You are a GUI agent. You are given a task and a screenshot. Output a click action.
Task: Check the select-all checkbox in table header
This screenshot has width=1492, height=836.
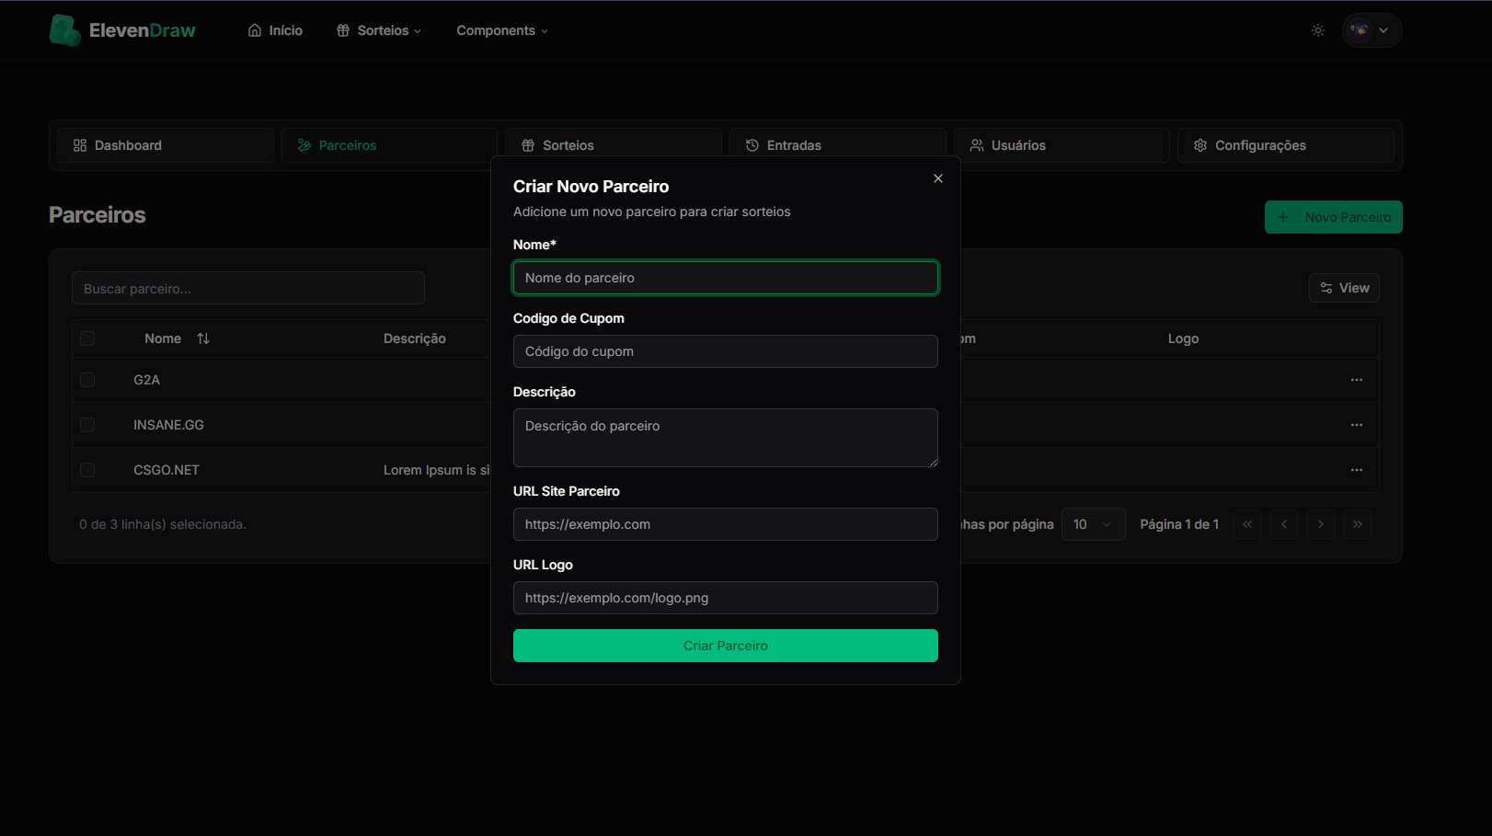[87, 338]
